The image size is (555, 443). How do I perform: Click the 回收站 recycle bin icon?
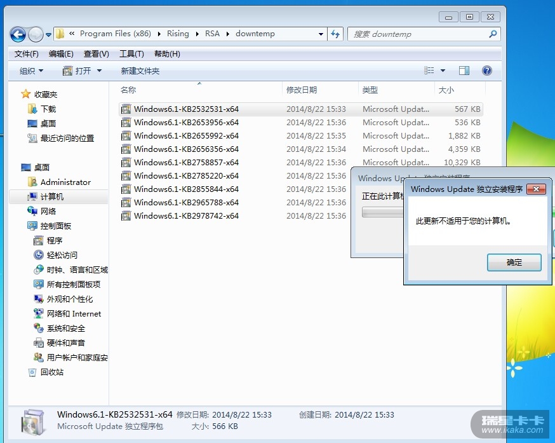coord(32,372)
